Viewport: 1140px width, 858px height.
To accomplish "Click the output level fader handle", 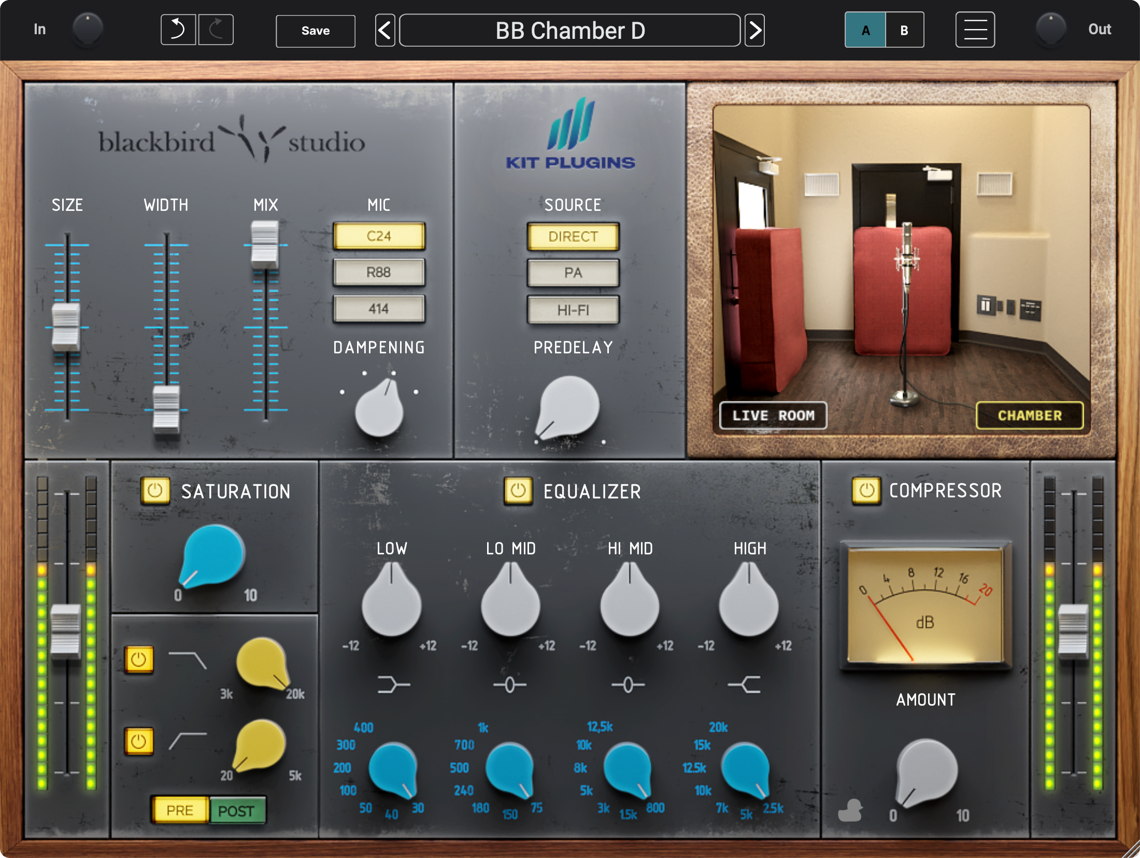I will pos(1073,631).
